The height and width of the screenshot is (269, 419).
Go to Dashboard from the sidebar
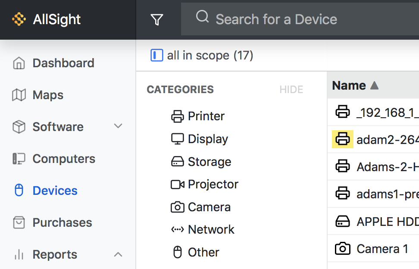point(63,63)
